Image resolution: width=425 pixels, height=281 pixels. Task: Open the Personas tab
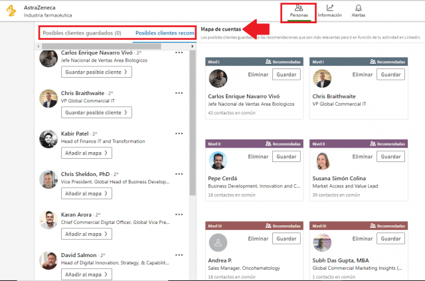point(299,11)
